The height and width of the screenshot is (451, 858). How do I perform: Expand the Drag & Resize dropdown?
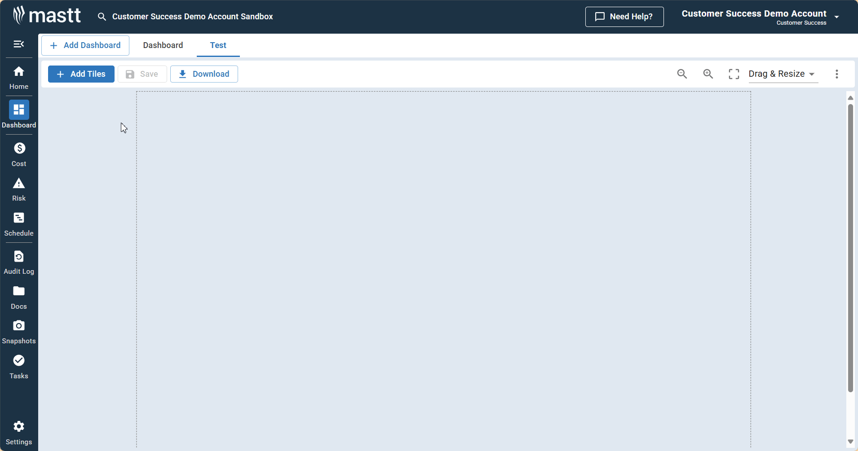click(x=783, y=74)
